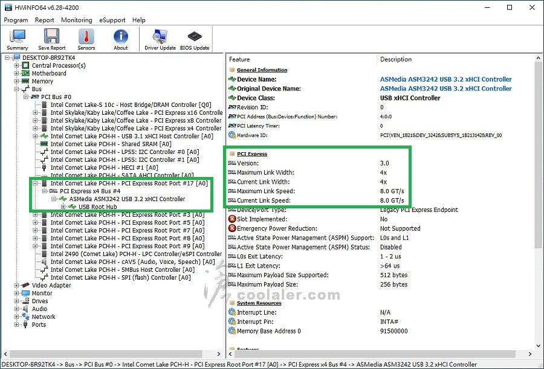The height and width of the screenshot is (369, 544).
Task: Click the Maximum Payload Size value 256 bytes
Action: (393, 284)
